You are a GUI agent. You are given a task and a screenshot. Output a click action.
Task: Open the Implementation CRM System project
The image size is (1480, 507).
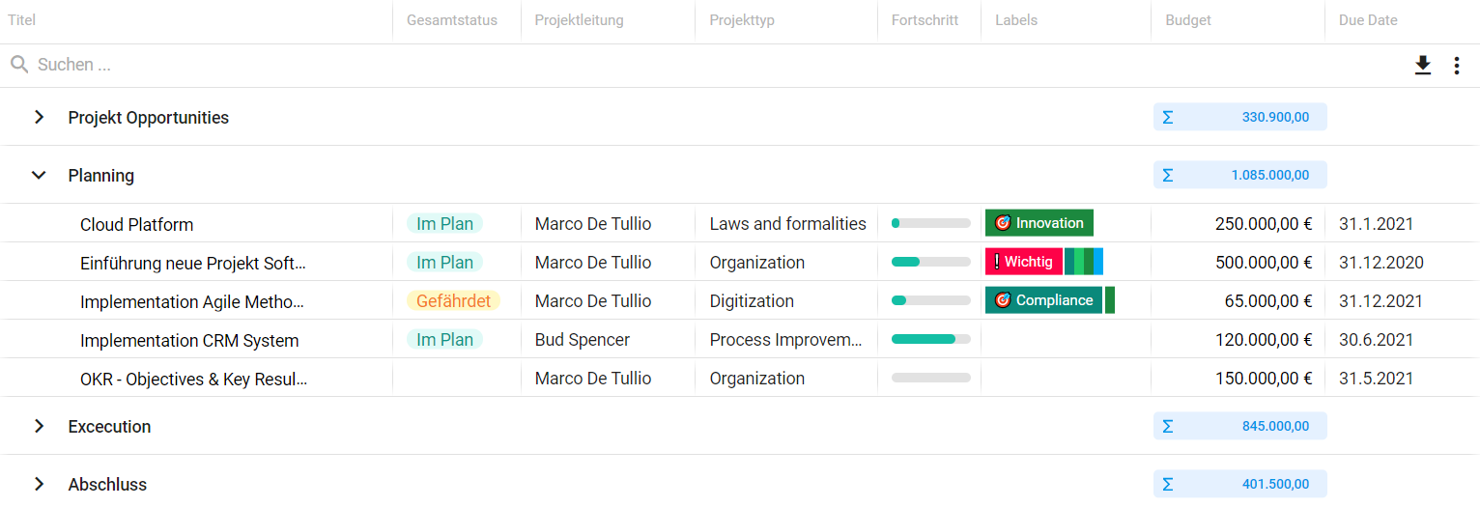tap(189, 341)
